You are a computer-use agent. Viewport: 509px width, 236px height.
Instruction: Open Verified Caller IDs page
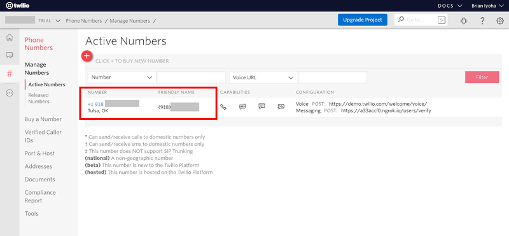pyautogui.click(x=43, y=136)
